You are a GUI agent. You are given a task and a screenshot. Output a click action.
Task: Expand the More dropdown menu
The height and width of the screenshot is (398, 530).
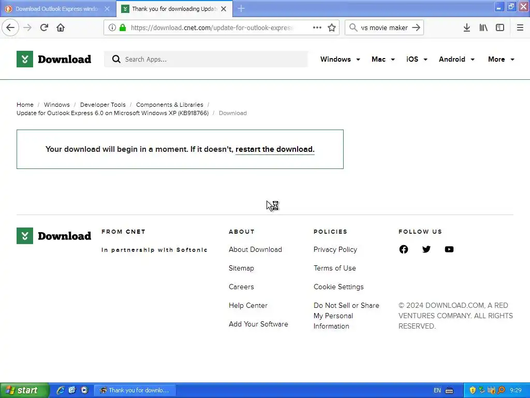(x=501, y=59)
